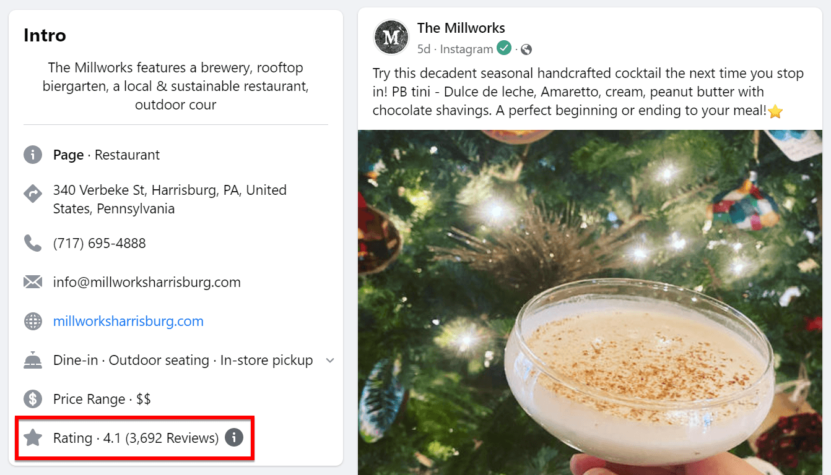Click the page category info icon beside Page
Screen dimensions: 831x475
pos(33,155)
